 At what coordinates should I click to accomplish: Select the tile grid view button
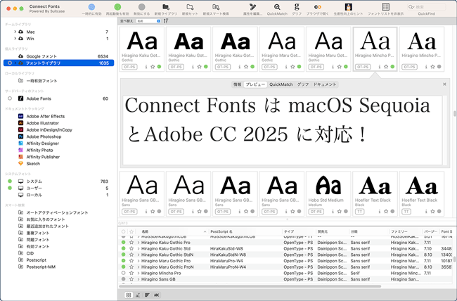pos(129,295)
